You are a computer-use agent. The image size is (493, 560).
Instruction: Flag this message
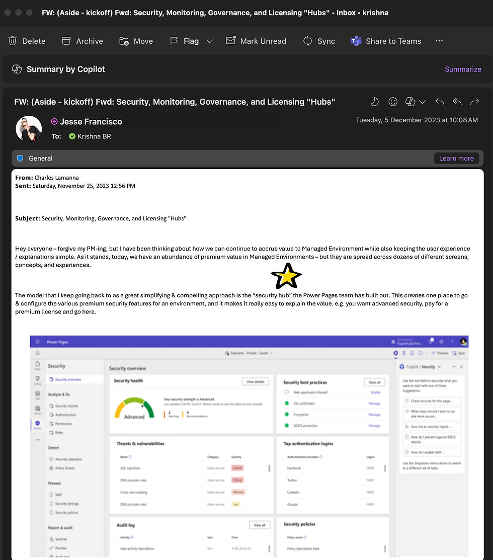point(185,41)
